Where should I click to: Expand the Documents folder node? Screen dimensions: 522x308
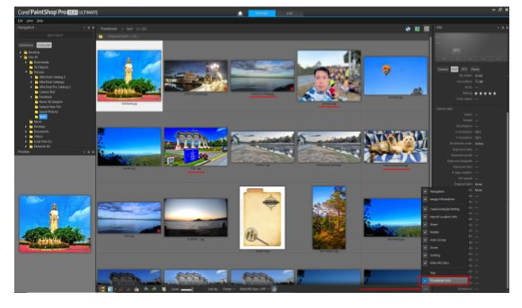pos(26,132)
